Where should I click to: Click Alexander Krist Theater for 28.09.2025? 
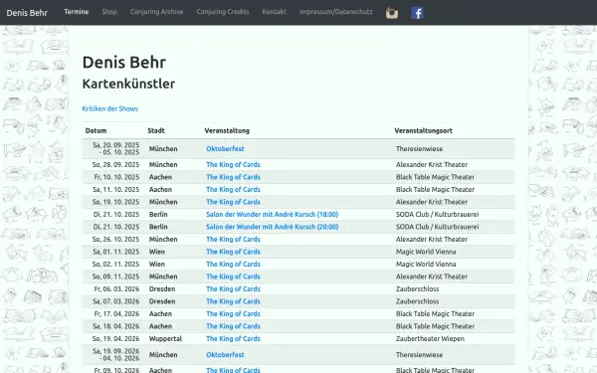pos(432,164)
